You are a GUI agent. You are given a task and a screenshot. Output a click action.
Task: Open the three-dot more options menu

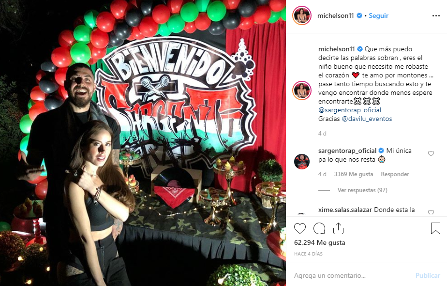click(436, 15)
